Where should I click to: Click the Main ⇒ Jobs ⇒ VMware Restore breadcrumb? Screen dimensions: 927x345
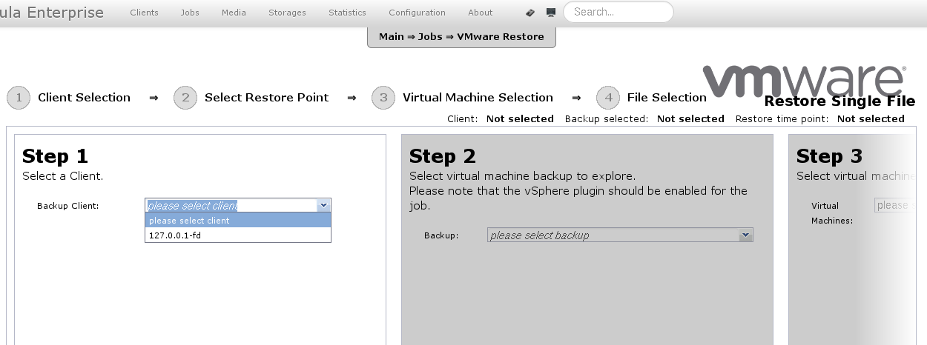pos(461,36)
